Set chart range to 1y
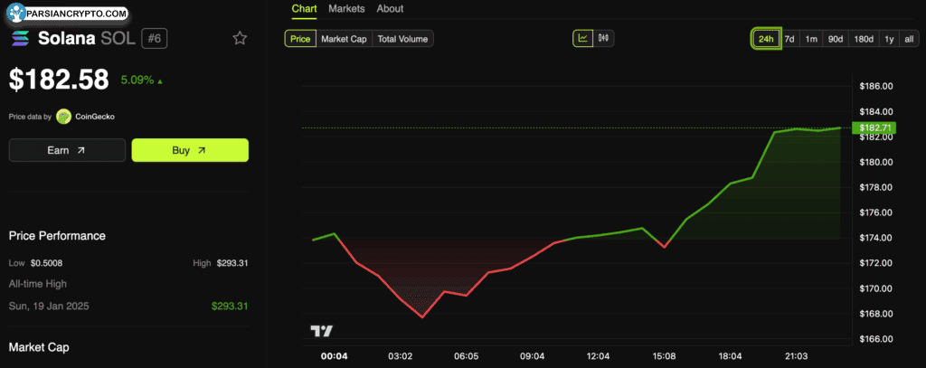The image size is (926, 368). pos(889,39)
